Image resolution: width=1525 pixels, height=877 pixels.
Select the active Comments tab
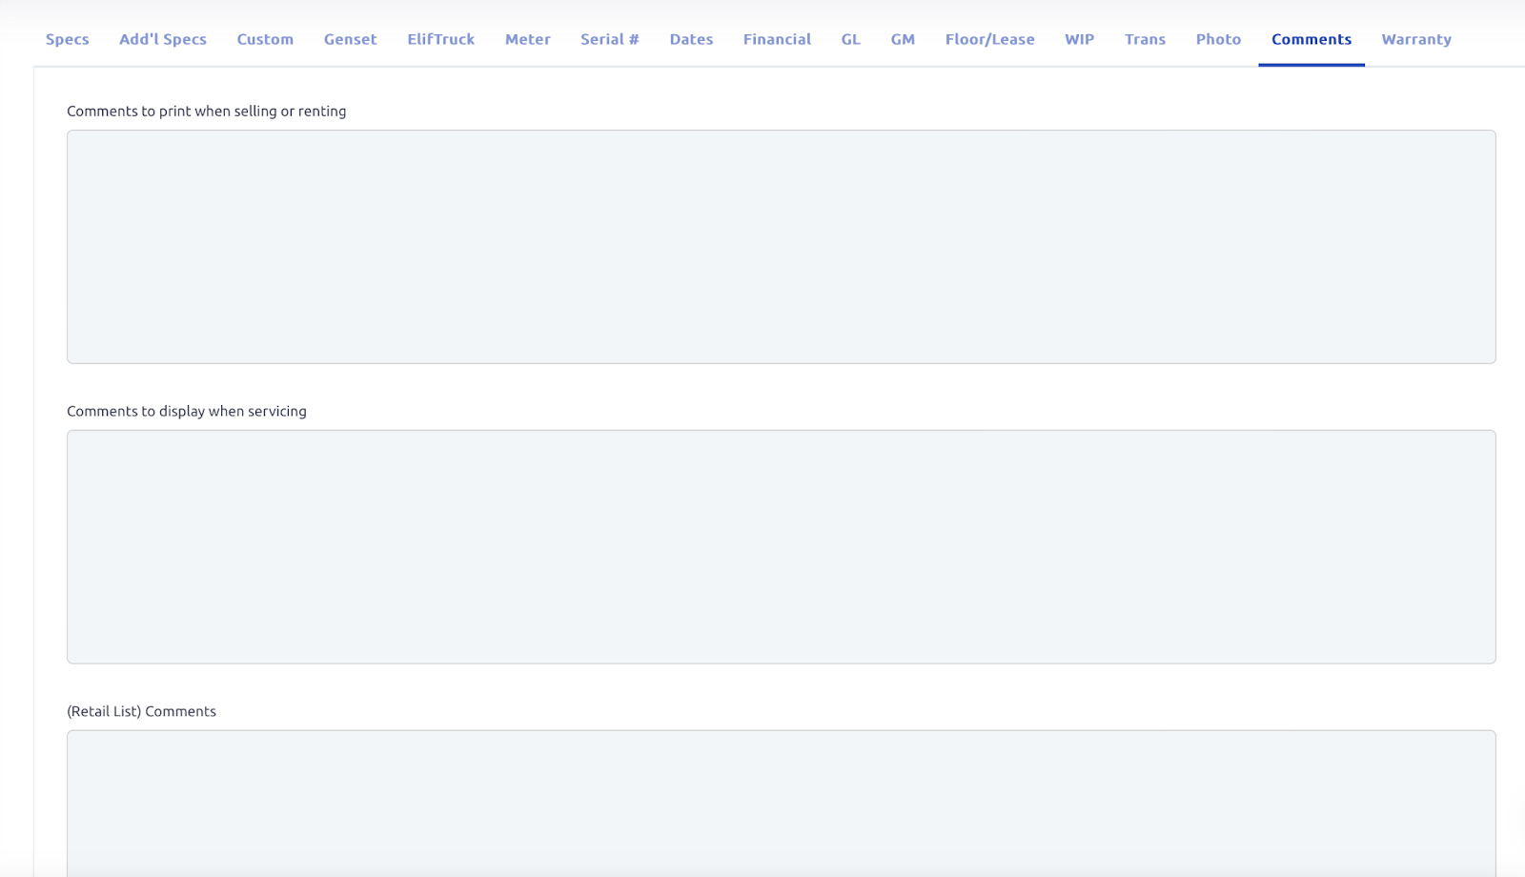1311,39
